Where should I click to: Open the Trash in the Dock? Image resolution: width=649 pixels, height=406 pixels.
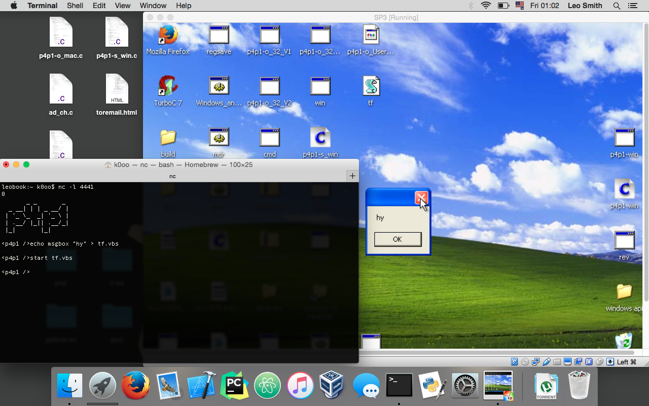pyautogui.click(x=579, y=386)
